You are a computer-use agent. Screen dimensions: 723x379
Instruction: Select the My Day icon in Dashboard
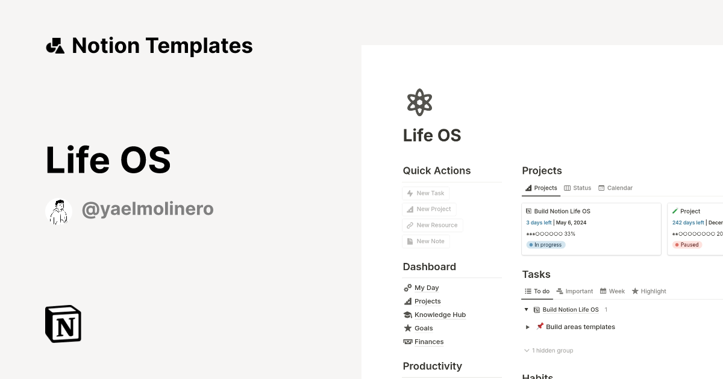[408, 288]
